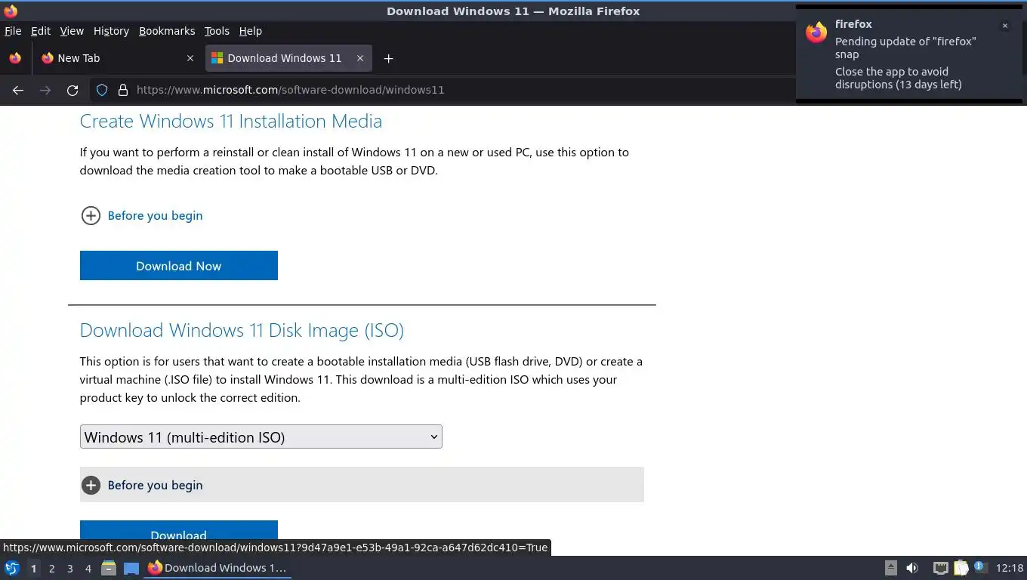Screen dimensions: 1027x580
Task: Dismiss the firefox snap update notification
Action: click(1004, 26)
